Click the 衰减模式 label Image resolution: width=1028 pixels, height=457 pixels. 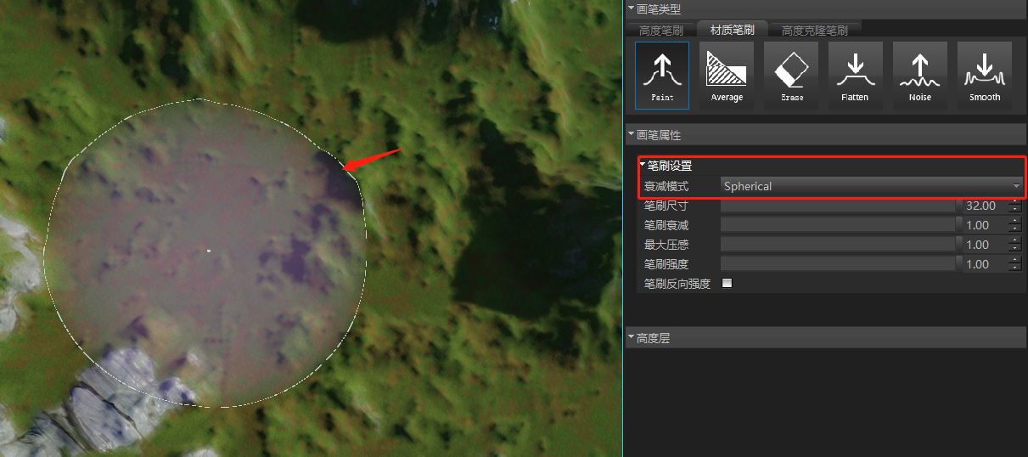pyautogui.click(x=666, y=186)
